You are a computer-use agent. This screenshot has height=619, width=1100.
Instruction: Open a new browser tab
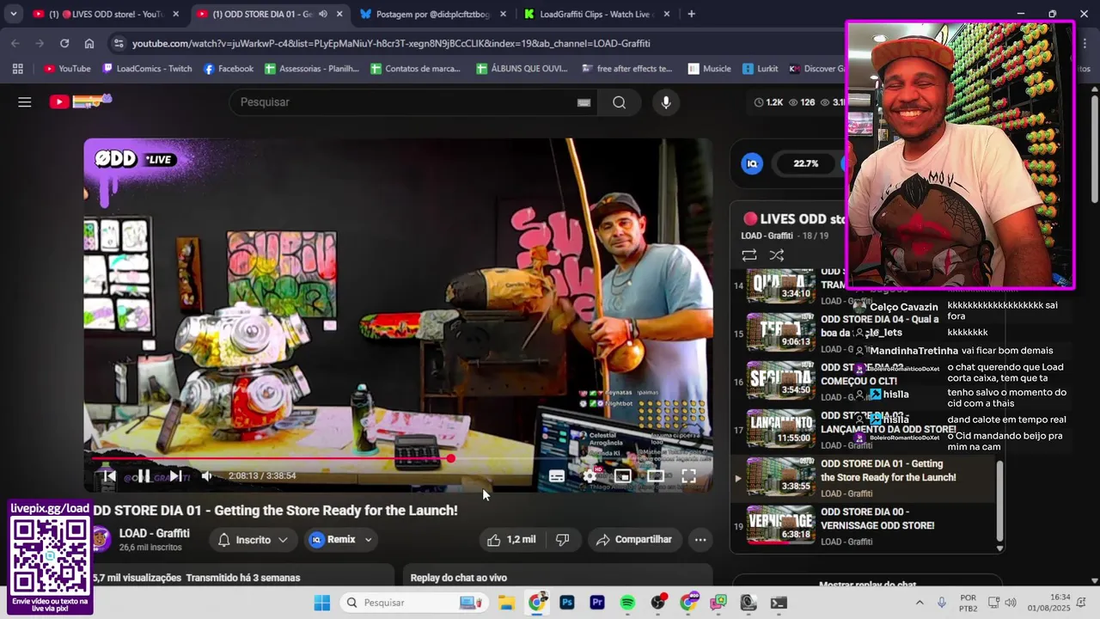(x=691, y=14)
